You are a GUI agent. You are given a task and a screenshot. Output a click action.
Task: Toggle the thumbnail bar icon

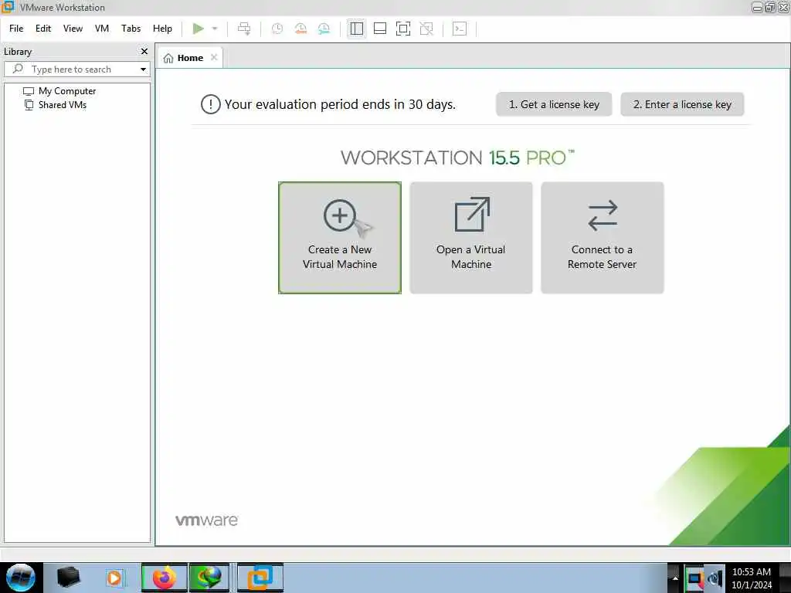tap(380, 29)
